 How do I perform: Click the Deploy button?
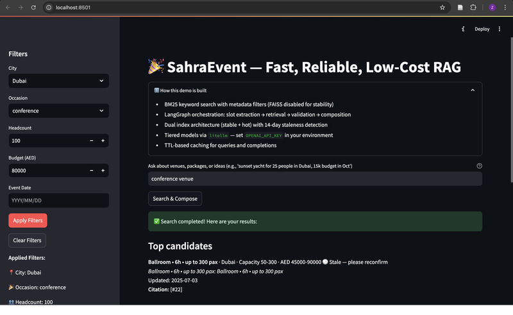click(x=482, y=29)
